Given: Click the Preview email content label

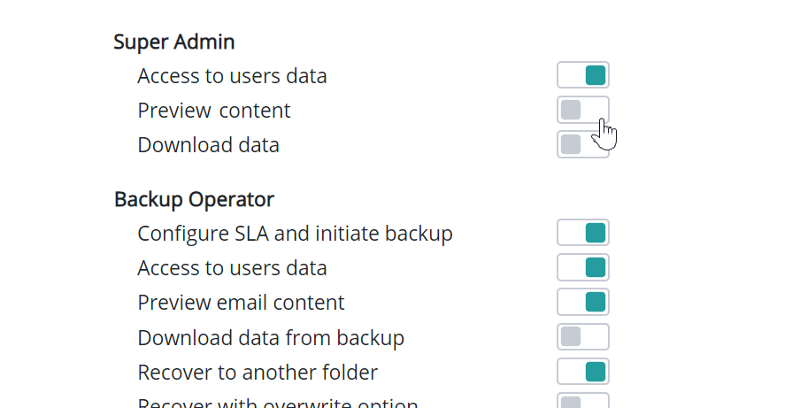Looking at the screenshot, I should [241, 303].
